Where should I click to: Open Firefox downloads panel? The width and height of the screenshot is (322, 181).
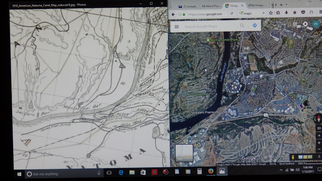point(287,13)
